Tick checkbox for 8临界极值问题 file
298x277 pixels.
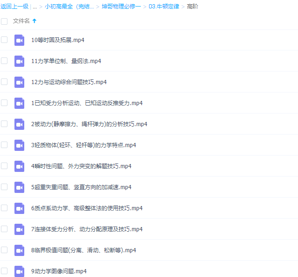click(x=4, y=250)
